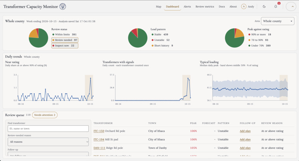299x161 pixels.
Task: Open the Docs tab
Action: point(221,6)
